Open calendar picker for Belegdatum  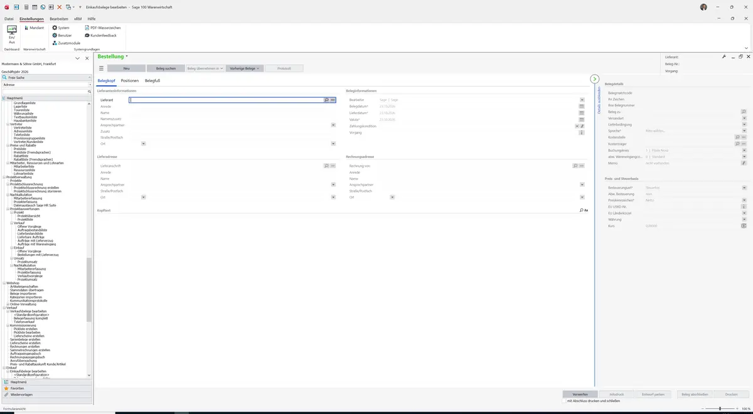(582, 107)
